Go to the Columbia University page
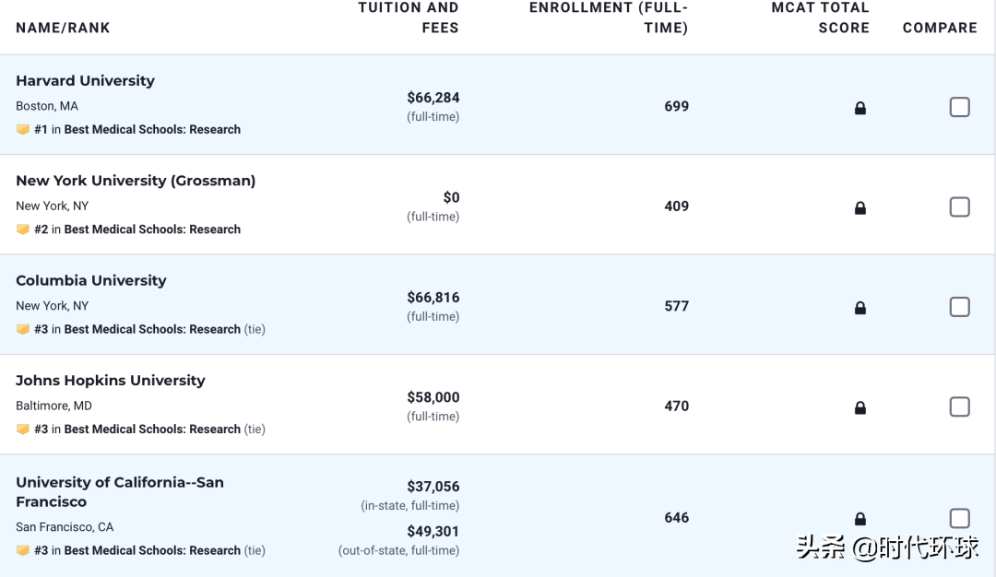996x577 pixels. pos(91,281)
